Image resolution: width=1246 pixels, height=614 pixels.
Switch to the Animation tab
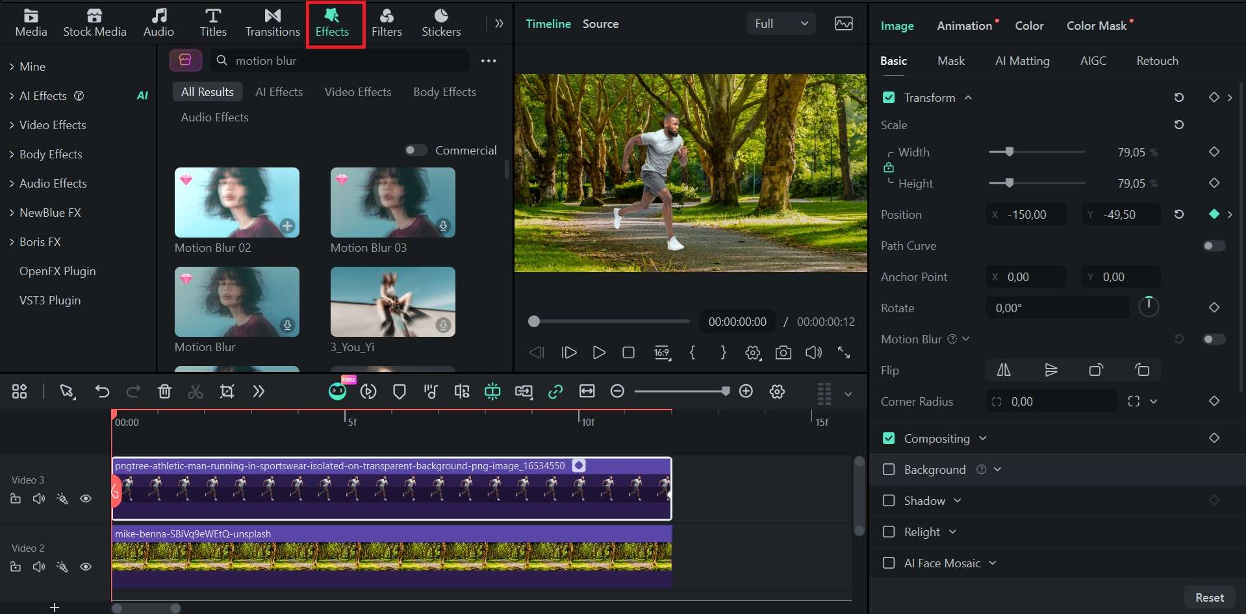click(x=964, y=26)
